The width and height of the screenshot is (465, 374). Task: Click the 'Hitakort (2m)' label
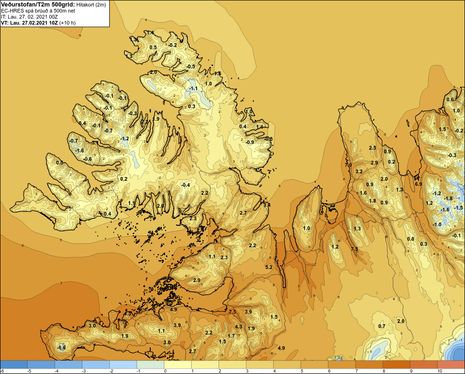tap(91, 5)
